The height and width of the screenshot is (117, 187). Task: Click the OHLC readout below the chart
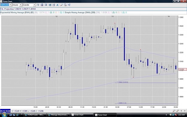coord(28,111)
